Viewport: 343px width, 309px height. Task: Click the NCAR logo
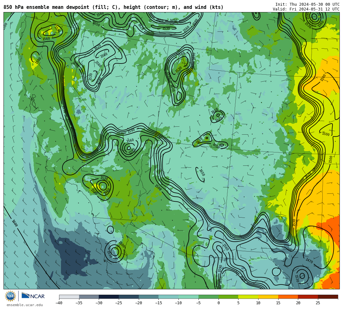click(x=33, y=296)
